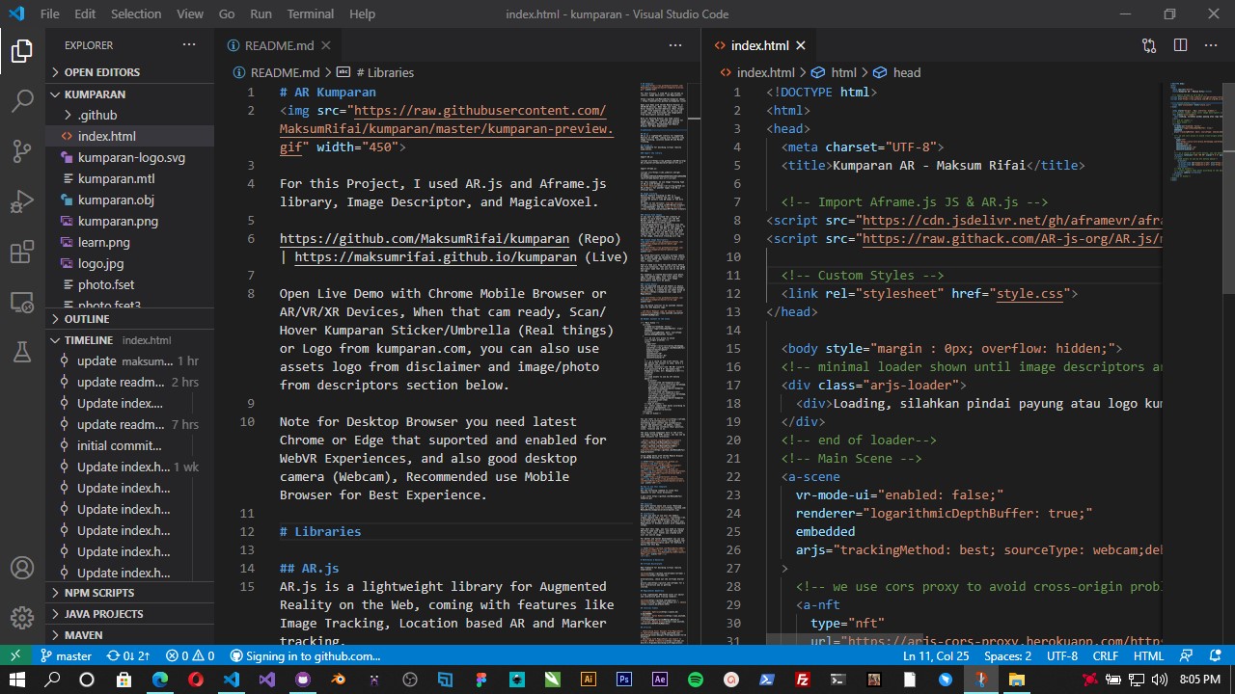Open Explorer more actions ellipsis

point(189,45)
